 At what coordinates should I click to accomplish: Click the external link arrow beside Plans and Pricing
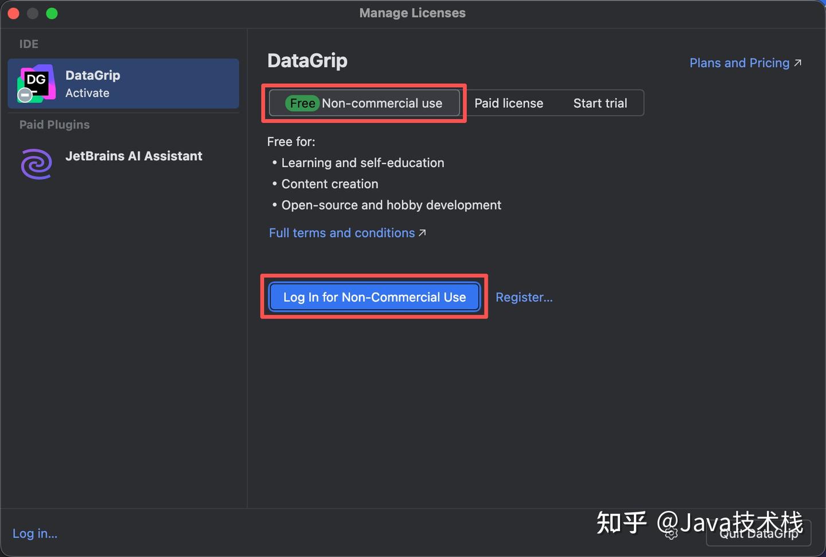797,63
